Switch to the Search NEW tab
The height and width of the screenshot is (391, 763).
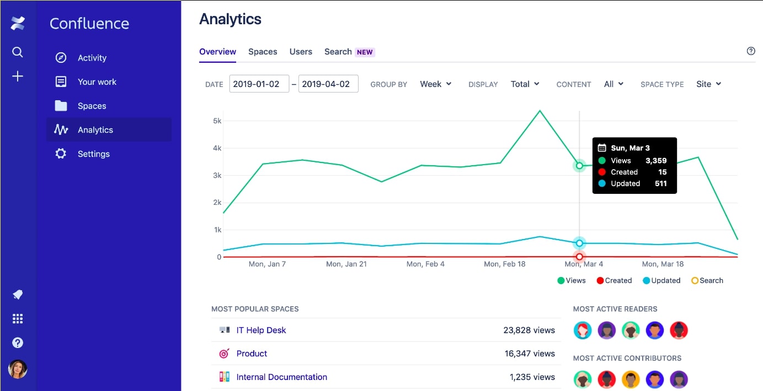tap(349, 52)
